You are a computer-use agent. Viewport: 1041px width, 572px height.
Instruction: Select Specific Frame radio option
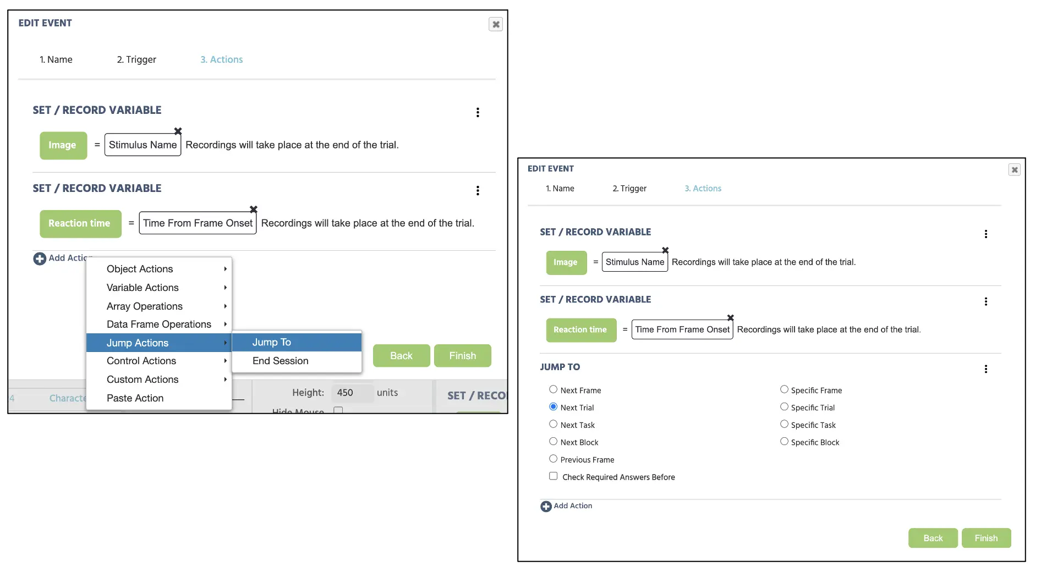(784, 389)
